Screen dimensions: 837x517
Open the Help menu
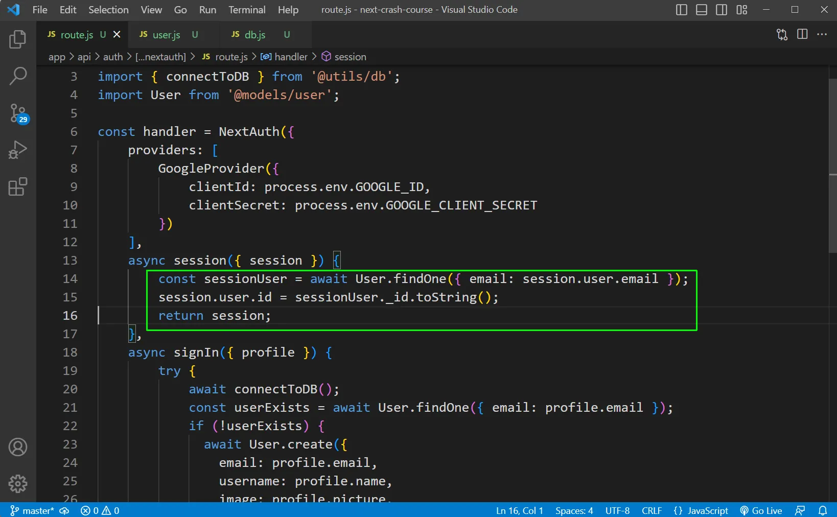(288, 10)
